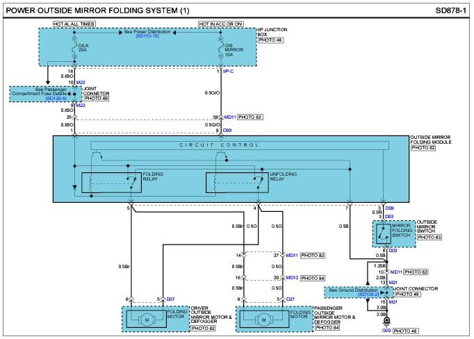The height and width of the screenshot is (339, 474).
Task: Click the MD11 reference near the 1.25B wire
Action: click(x=396, y=272)
